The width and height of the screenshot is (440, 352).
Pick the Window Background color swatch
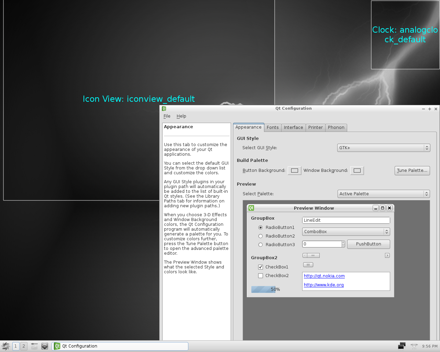tap(357, 170)
